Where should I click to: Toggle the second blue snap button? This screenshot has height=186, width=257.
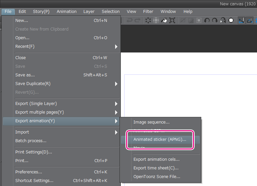[249, 21]
